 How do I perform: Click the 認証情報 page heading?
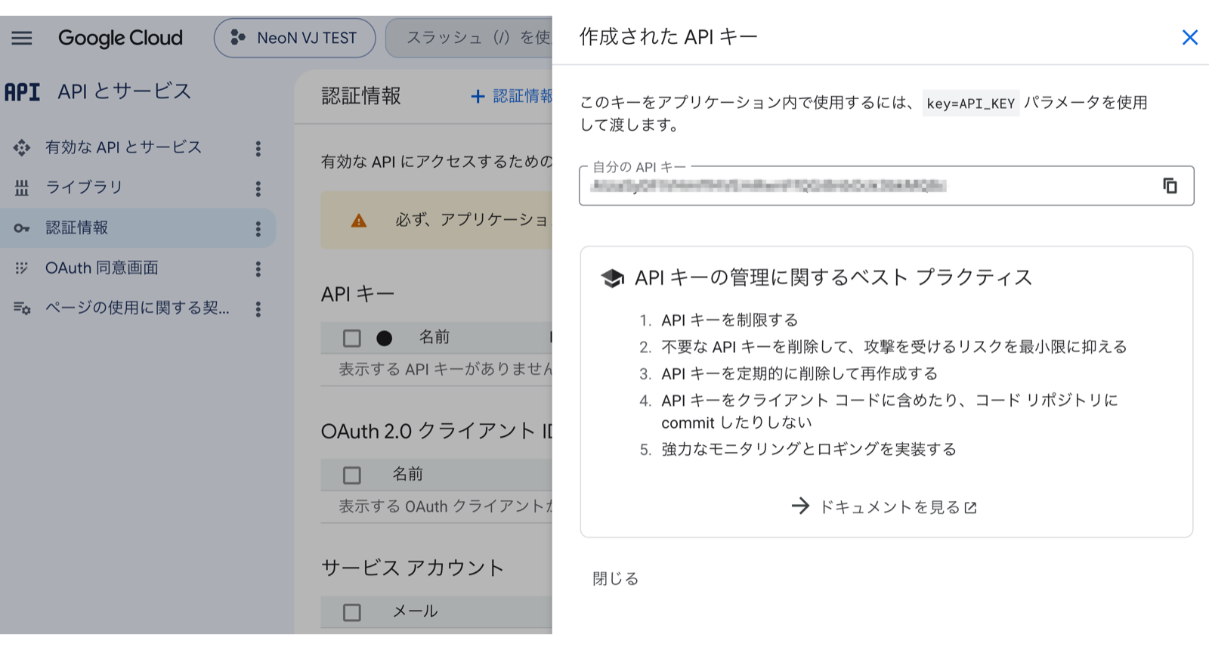click(x=361, y=96)
